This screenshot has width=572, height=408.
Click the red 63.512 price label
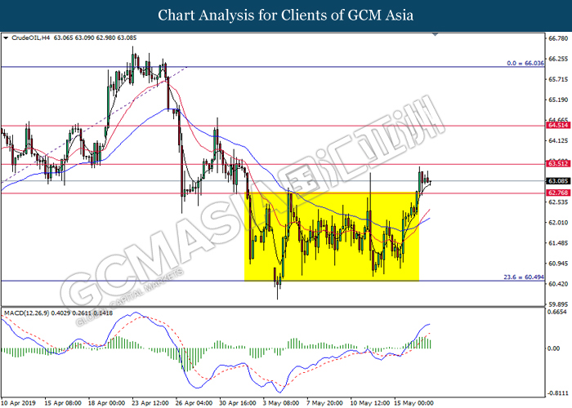[x=558, y=163]
